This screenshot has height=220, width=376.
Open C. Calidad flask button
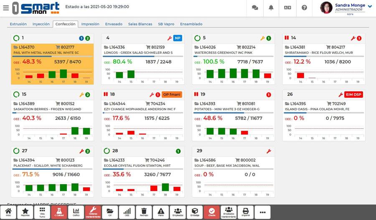tap(59, 212)
